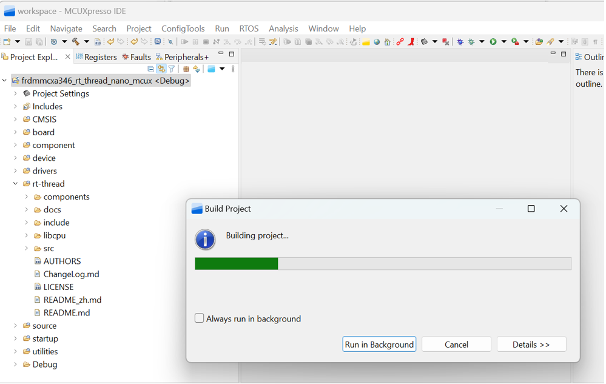Viewport: 606px width, 384px height.
Task: Open the File menu
Action: [10, 29]
